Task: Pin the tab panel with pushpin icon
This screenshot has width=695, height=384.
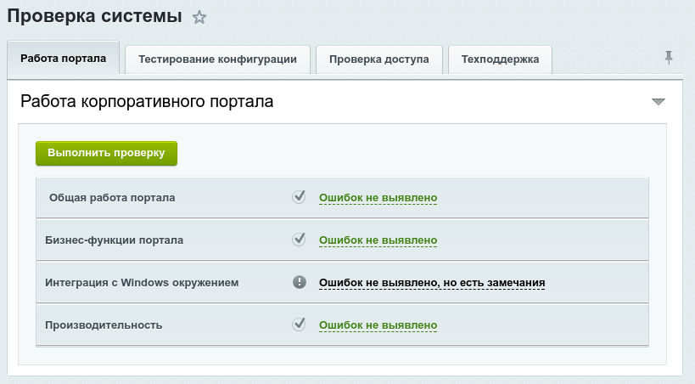Action: click(x=669, y=58)
